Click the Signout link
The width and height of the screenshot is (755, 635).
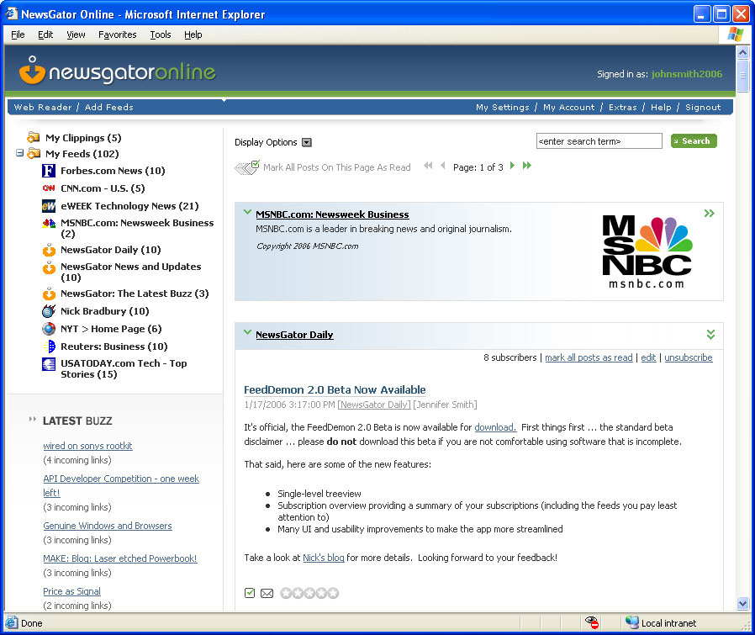(703, 107)
